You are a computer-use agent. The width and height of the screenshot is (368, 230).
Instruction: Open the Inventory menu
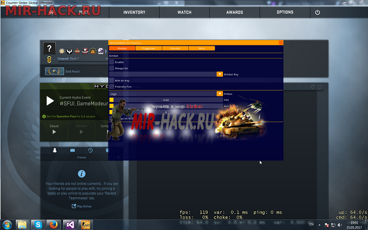click(134, 12)
